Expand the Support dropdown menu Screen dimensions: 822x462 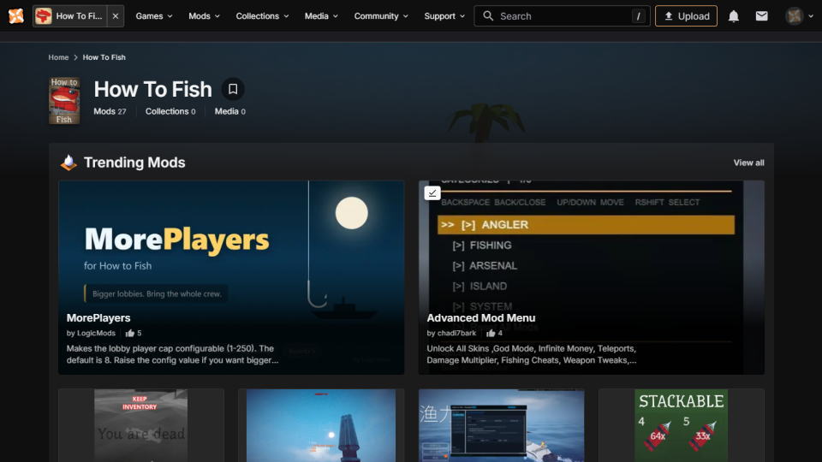click(x=444, y=16)
